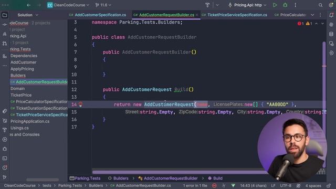Viewport: 336px width, 189px height.
Task: Click the tests path segment in the status bar
Action: point(47,185)
